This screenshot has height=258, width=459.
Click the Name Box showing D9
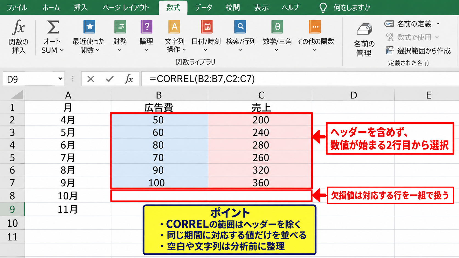(33, 79)
